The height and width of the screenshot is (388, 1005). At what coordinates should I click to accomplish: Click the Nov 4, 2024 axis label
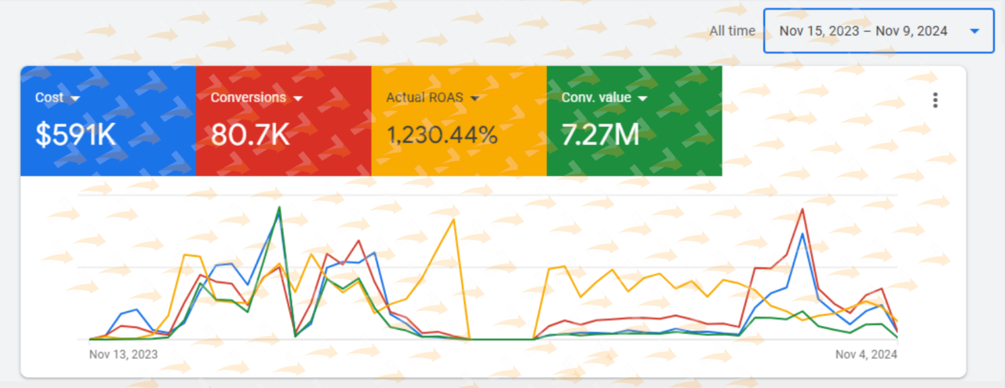866,355
